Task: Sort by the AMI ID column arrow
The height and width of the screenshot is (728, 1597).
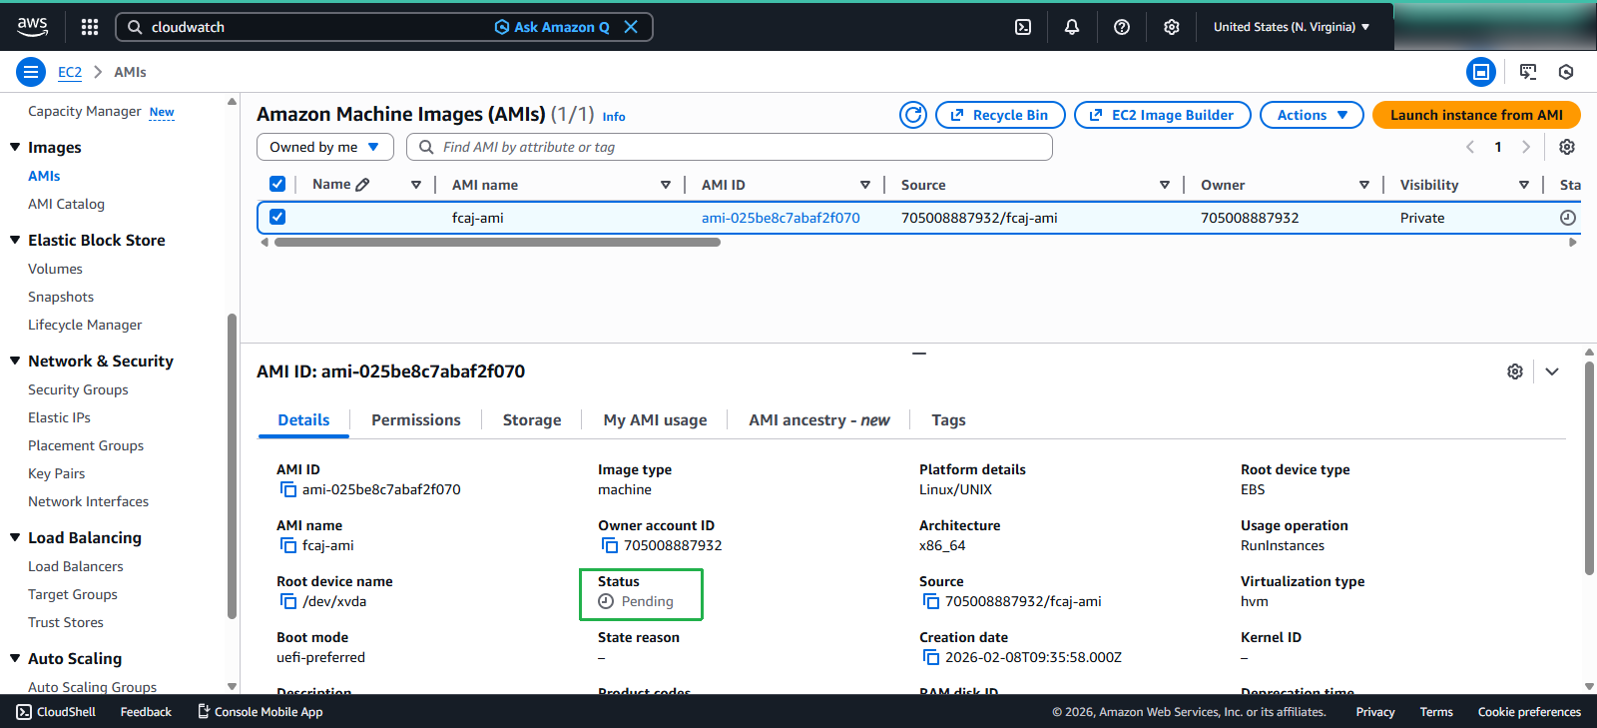Action: 865,185
